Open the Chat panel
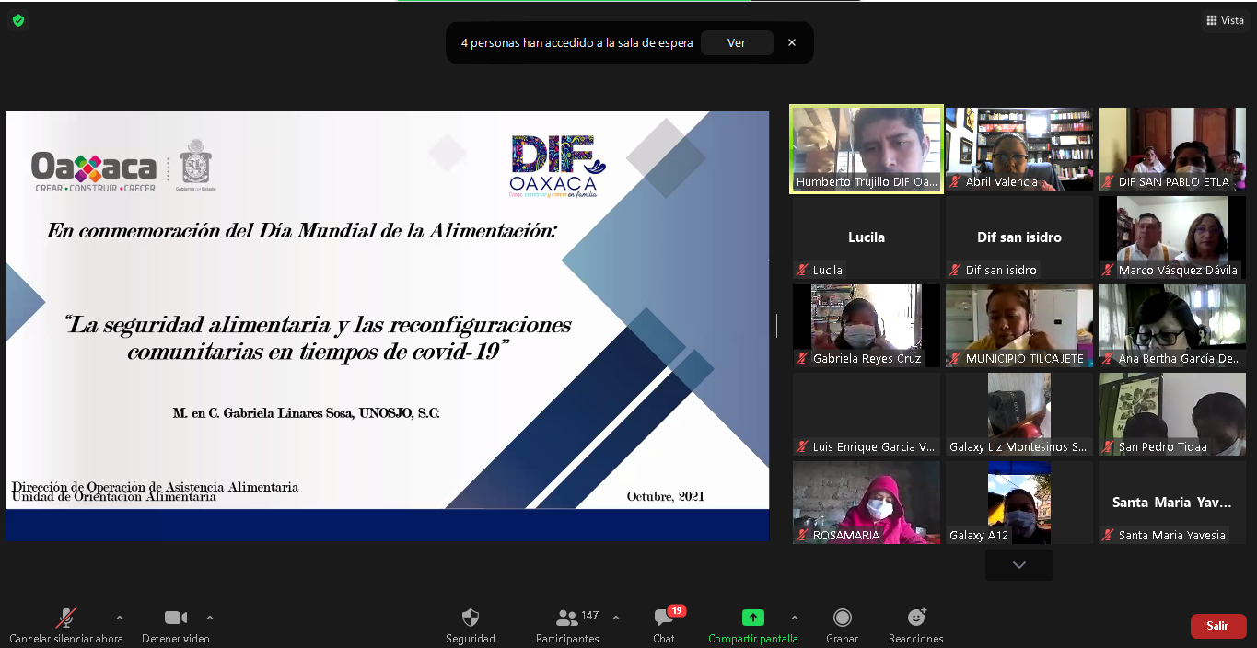Viewport: 1257px width, 648px height. coord(663,618)
